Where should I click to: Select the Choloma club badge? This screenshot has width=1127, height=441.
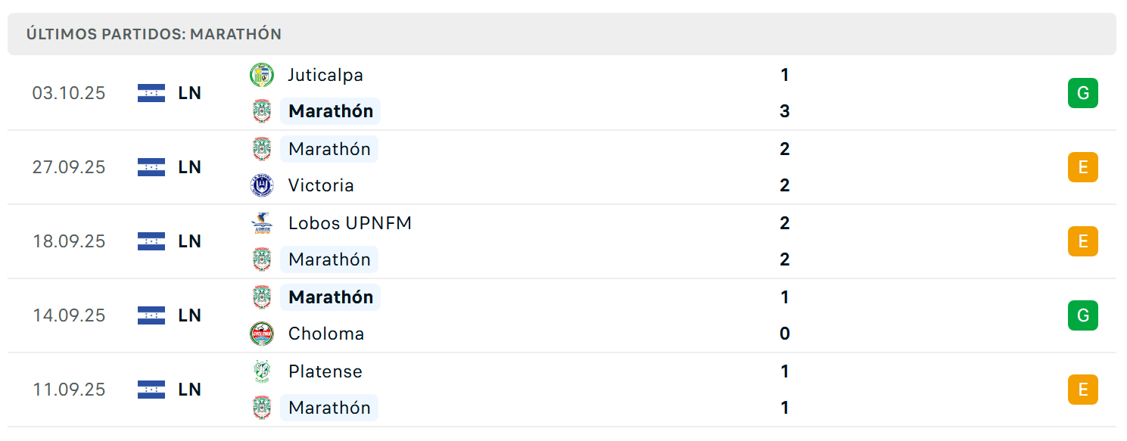(262, 334)
